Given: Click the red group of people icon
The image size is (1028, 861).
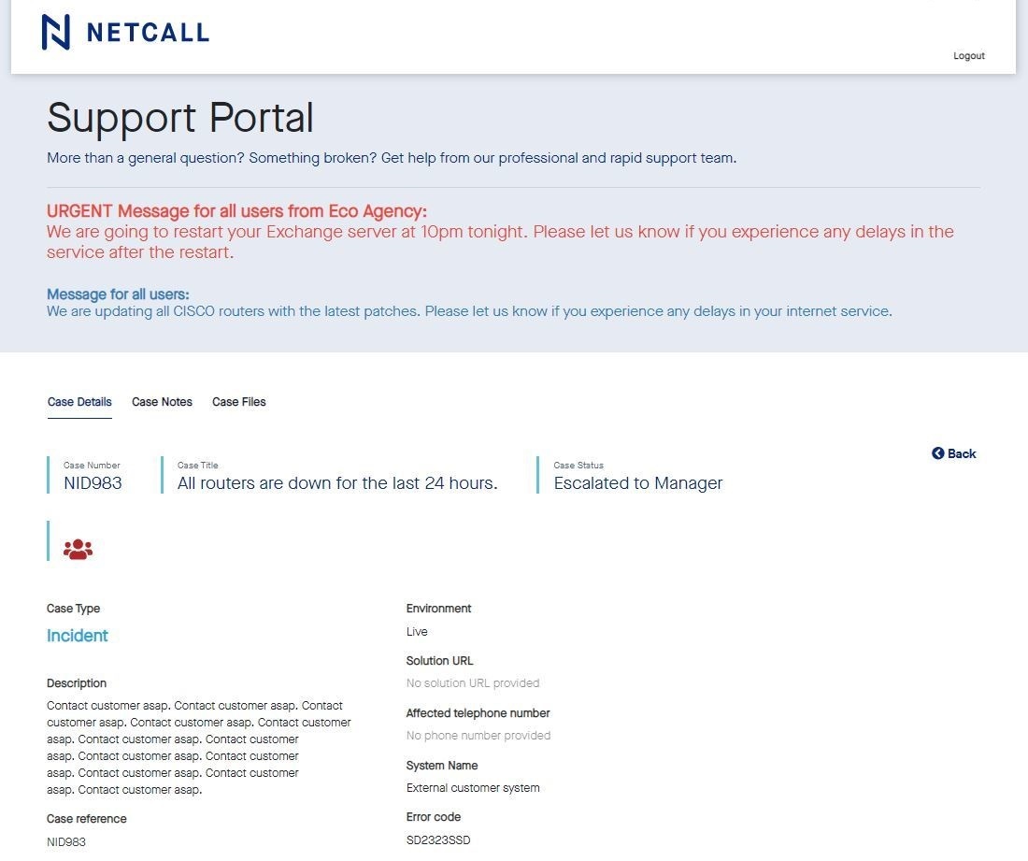Looking at the screenshot, I should [79, 550].
